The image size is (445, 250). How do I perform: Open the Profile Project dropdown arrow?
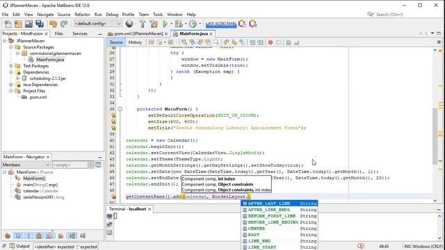(200, 24)
